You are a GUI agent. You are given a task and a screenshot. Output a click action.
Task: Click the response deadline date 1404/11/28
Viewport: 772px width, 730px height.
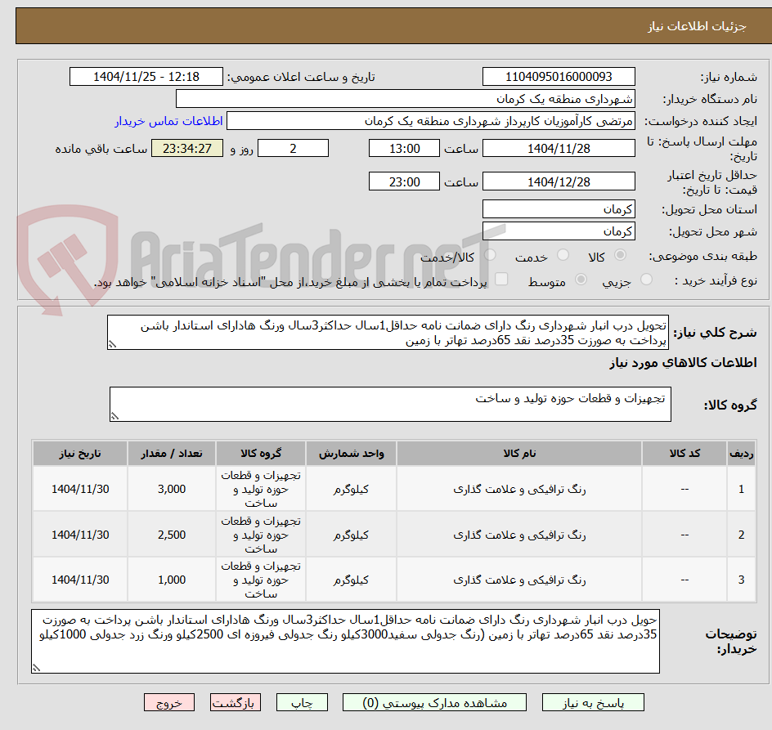click(559, 148)
